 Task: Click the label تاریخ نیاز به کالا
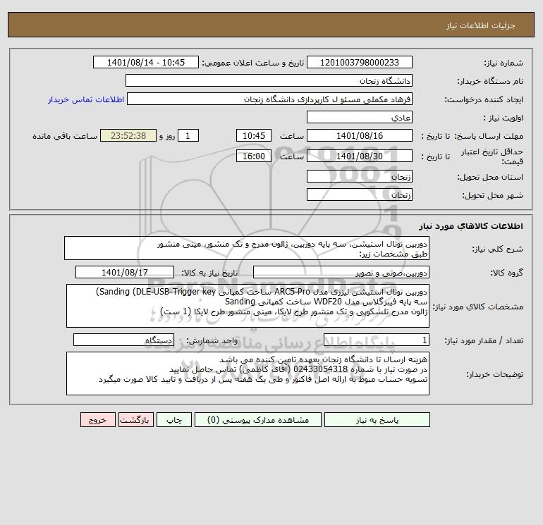(x=210, y=273)
